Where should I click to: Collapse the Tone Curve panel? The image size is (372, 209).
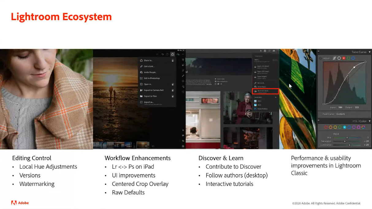(370, 52)
